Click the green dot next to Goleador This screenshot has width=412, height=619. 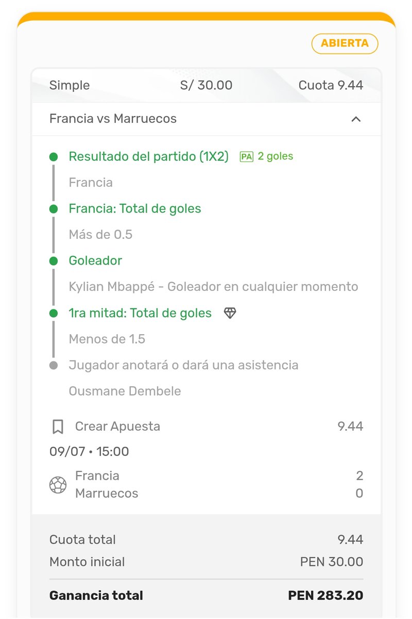click(54, 261)
